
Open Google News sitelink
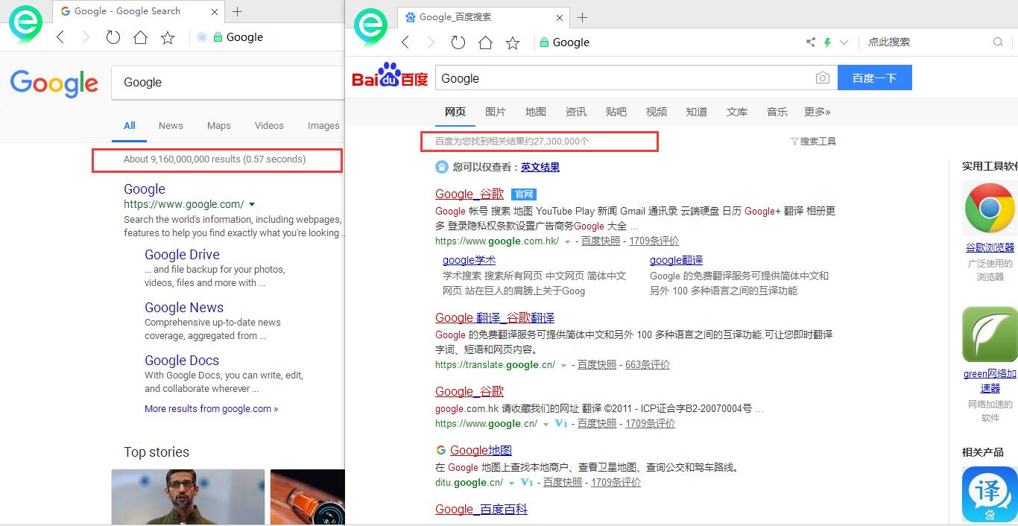pos(184,307)
